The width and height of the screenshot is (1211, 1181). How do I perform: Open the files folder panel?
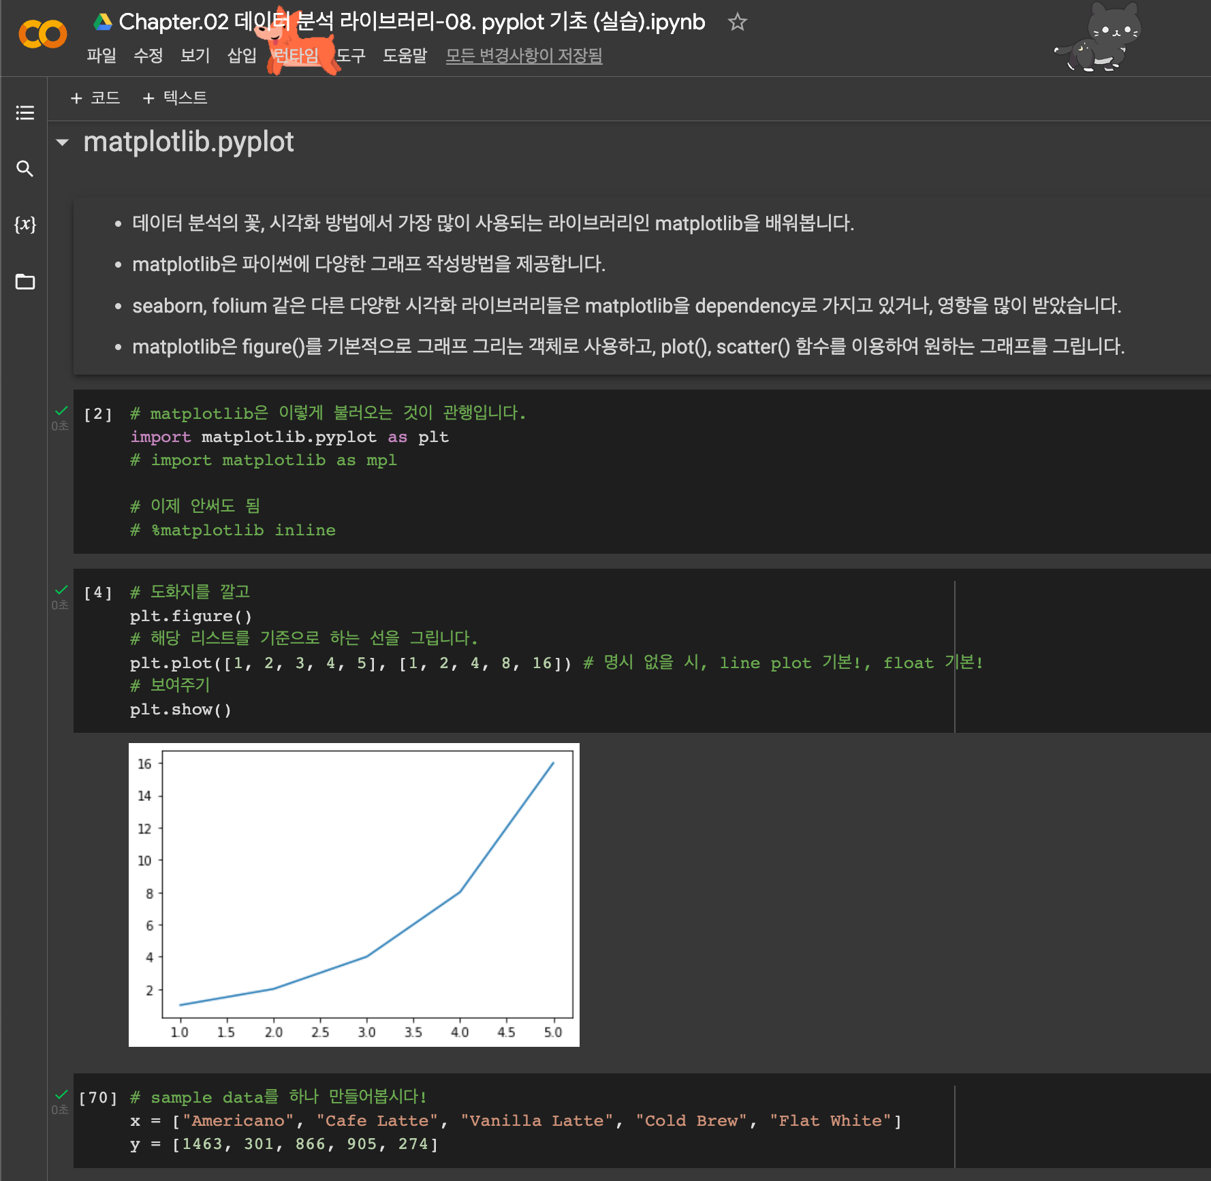pos(25,281)
